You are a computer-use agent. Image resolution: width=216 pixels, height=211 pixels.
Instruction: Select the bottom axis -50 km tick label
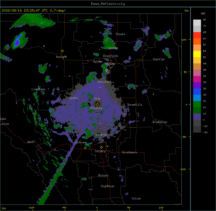tap(64, 207)
